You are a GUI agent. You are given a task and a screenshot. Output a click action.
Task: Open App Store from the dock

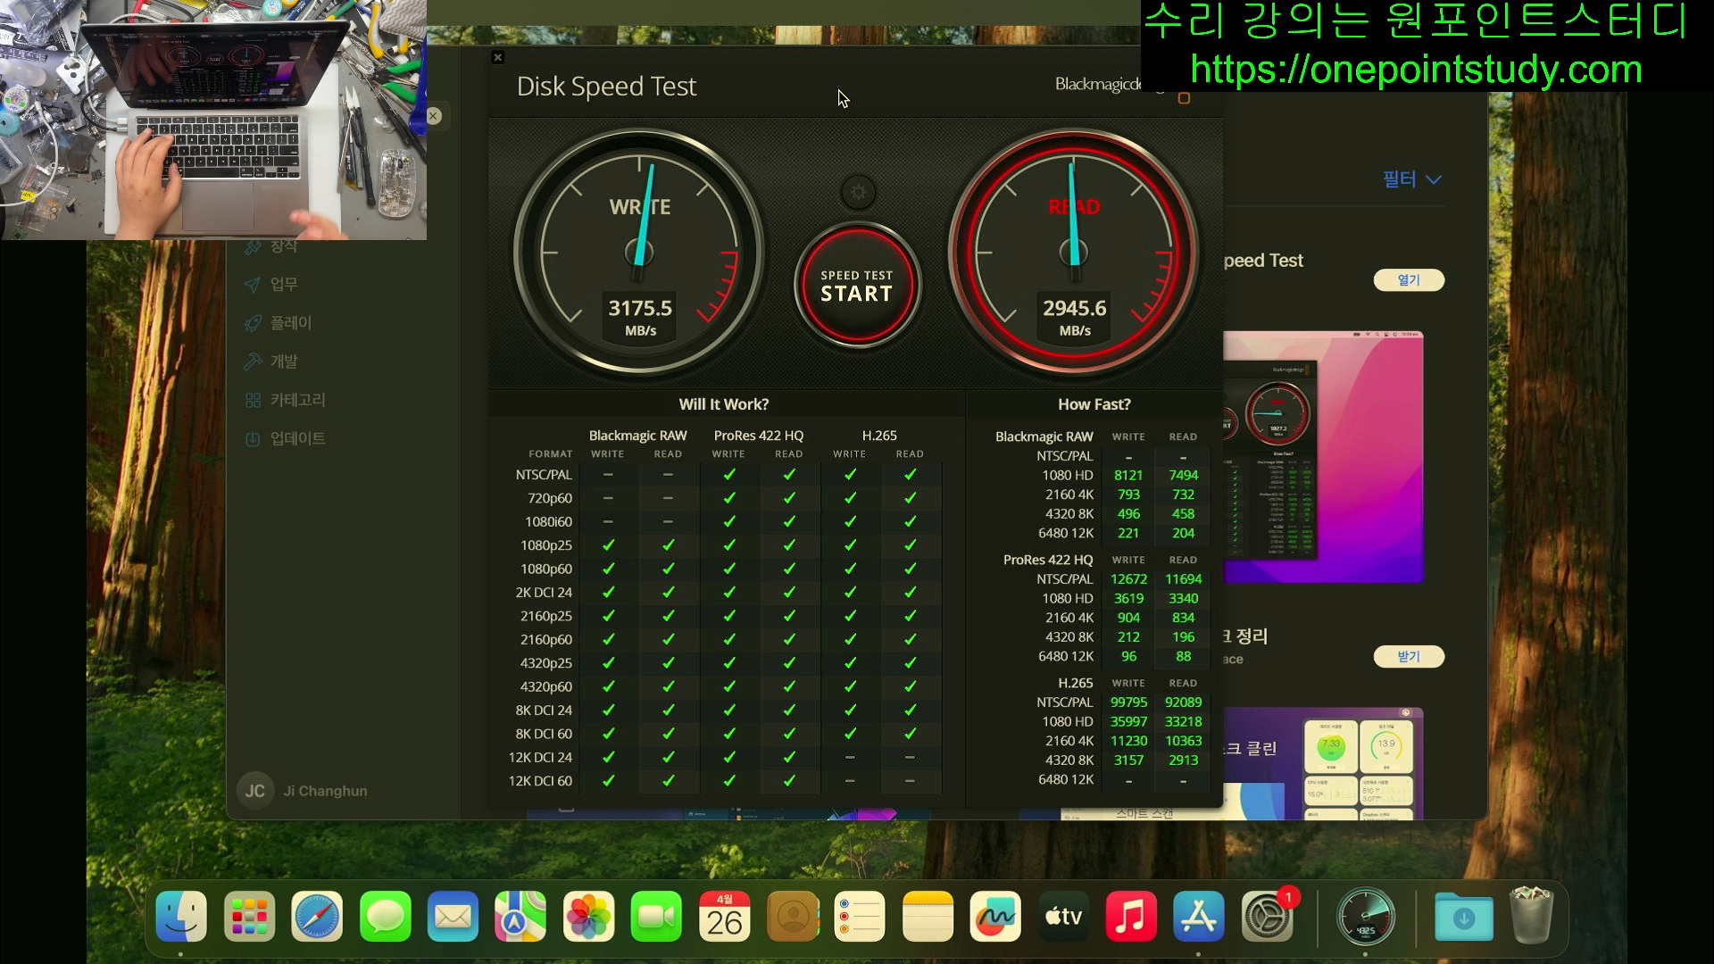pos(1199,917)
